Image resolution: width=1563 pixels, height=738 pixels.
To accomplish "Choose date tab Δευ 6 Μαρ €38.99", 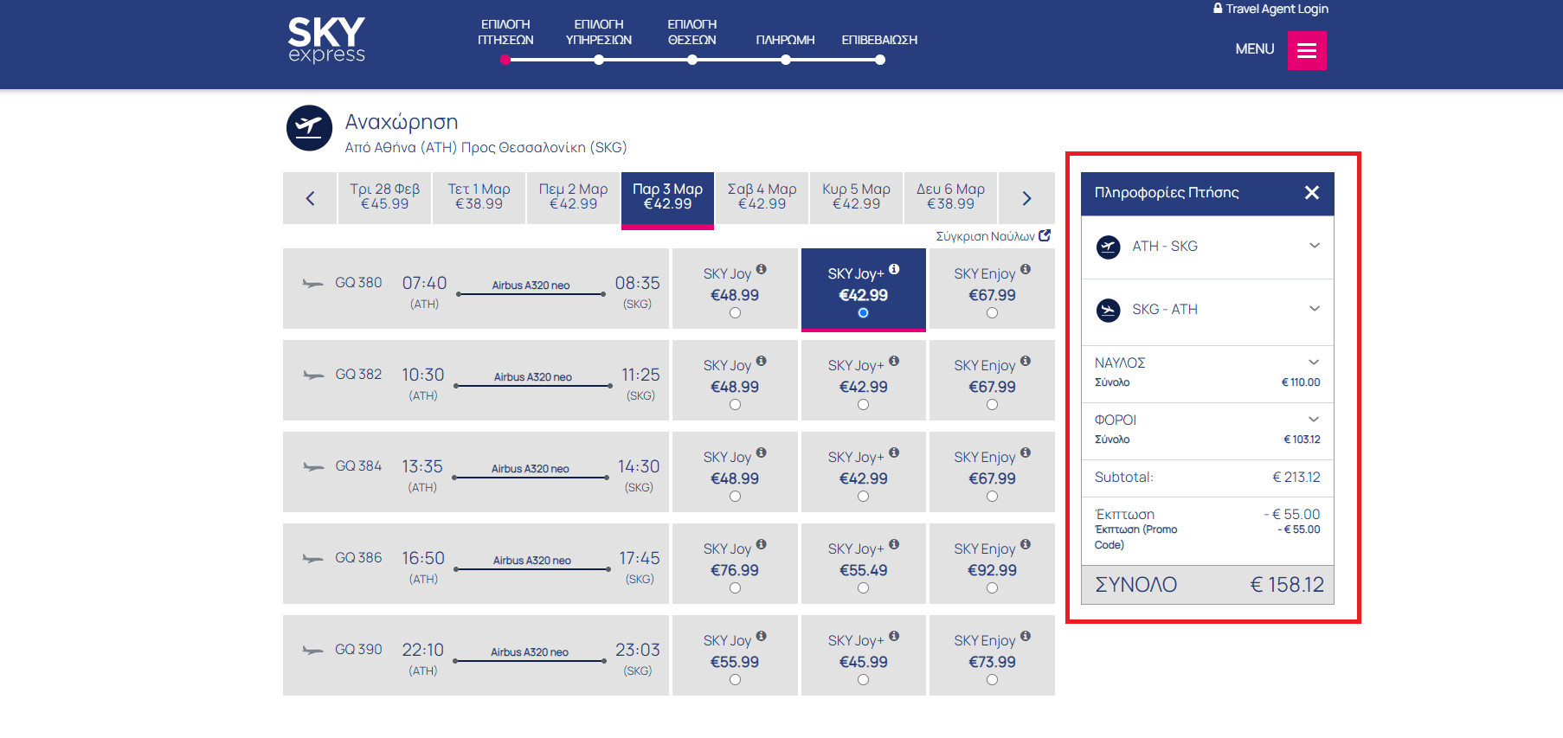I will 950,197.
